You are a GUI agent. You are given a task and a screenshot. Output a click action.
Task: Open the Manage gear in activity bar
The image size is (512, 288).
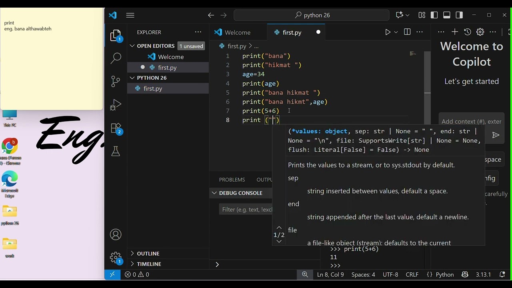[x=116, y=257]
